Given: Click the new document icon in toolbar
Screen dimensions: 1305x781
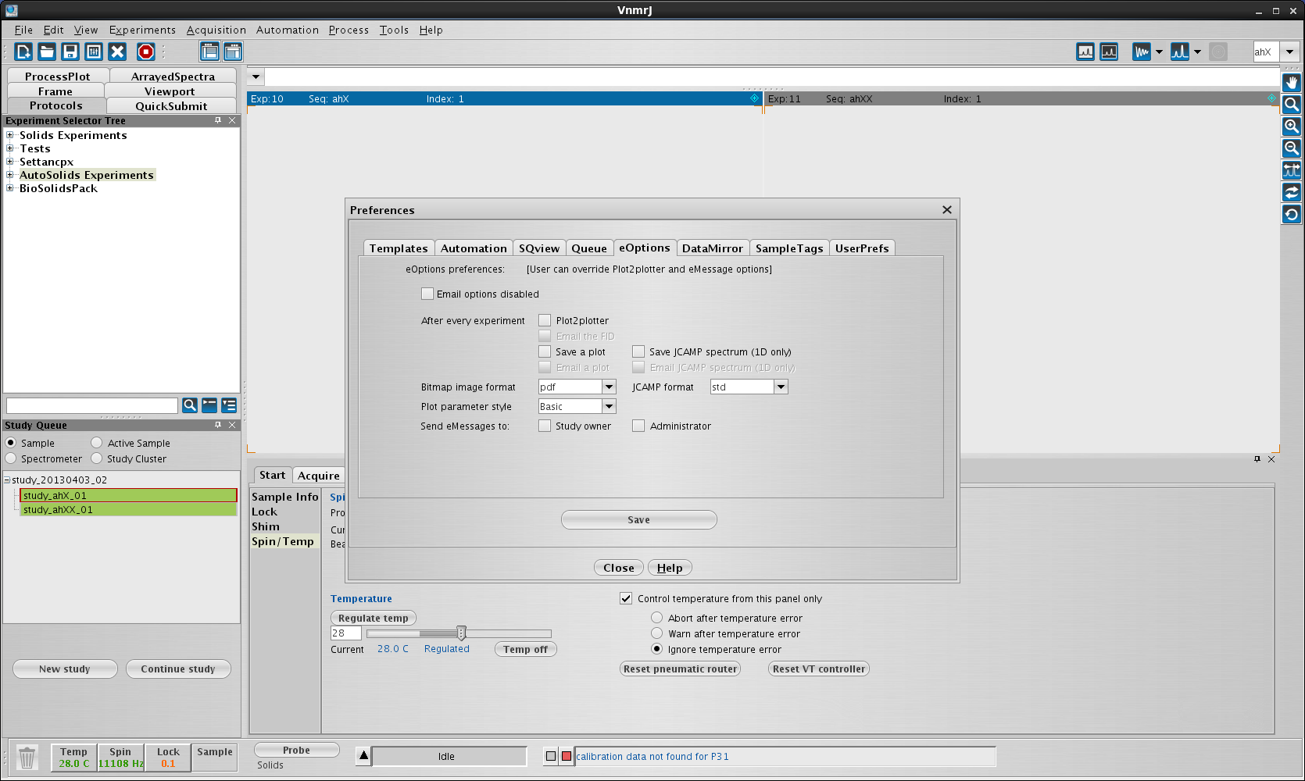Looking at the screenshot, I should pyautogui.click(x=23, y=52).
